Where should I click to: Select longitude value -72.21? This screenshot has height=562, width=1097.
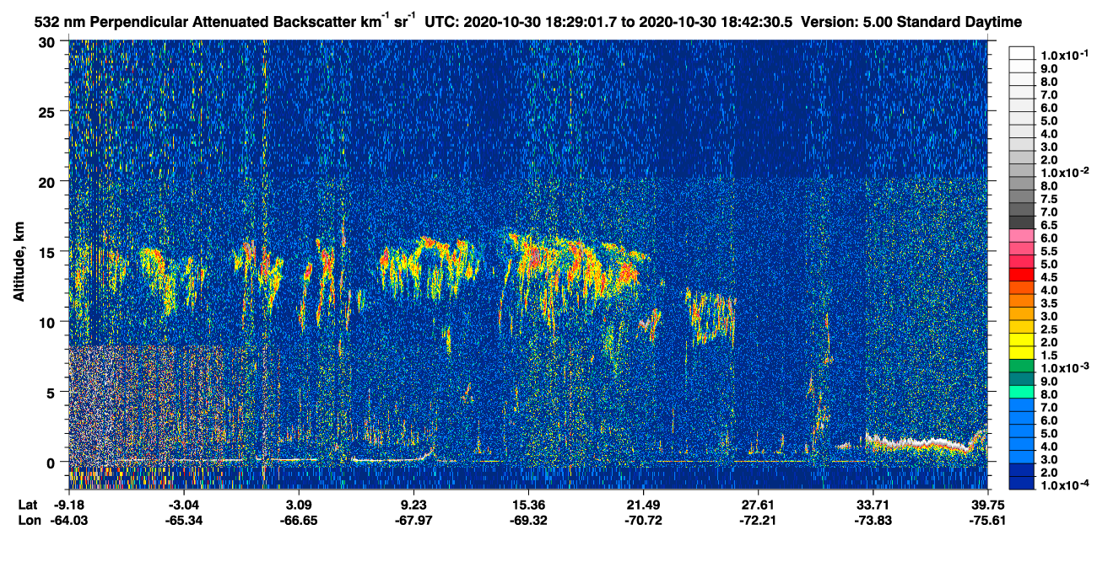(758, 520)
